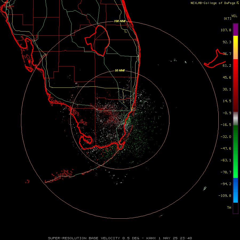
Task: Select the -0.9 velocity scale label
Action: pyautogui.click(x=227, y=113)
